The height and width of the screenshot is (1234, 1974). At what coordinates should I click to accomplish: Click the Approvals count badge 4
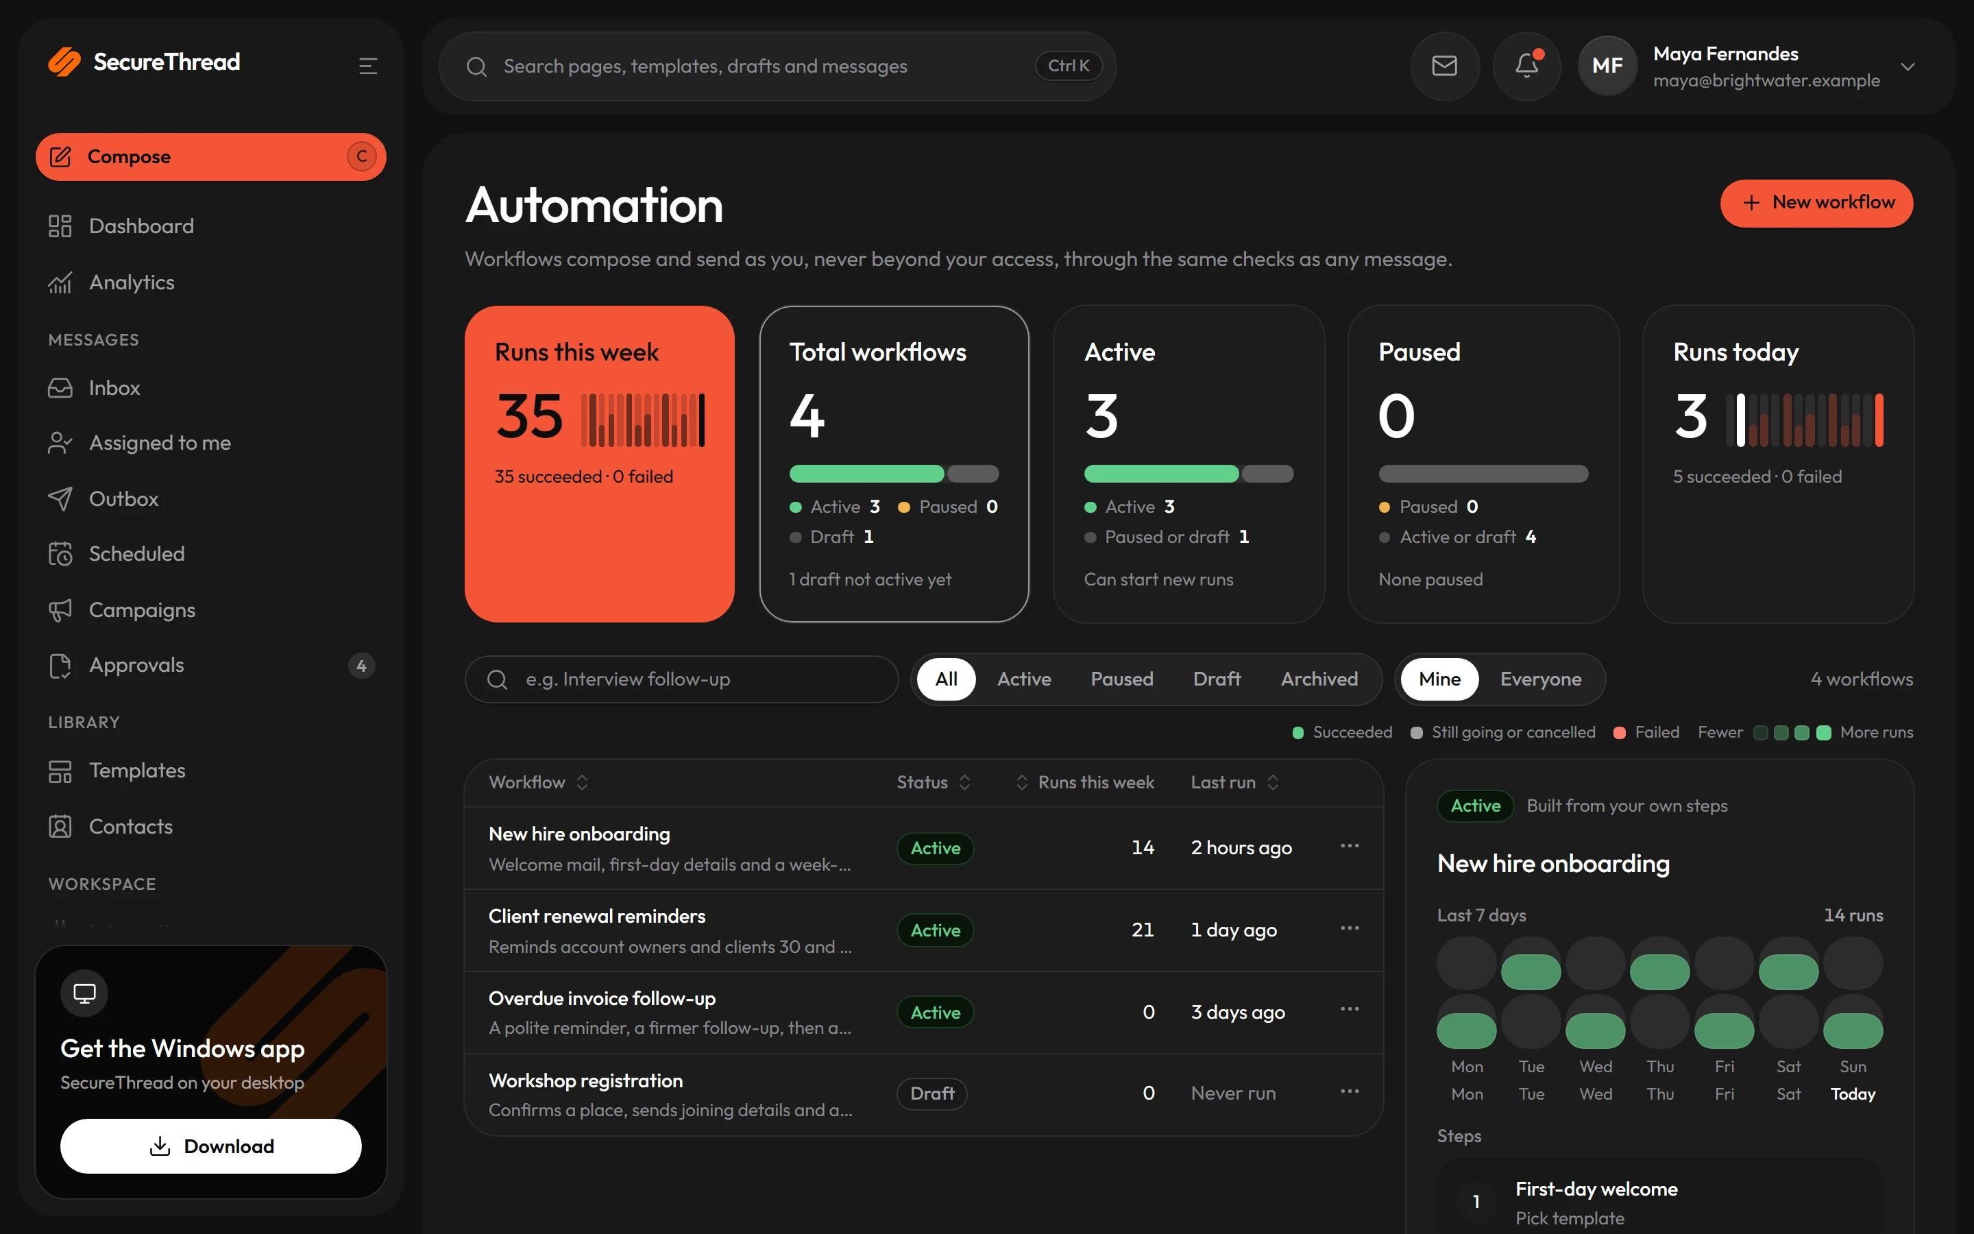click(361, 665)
